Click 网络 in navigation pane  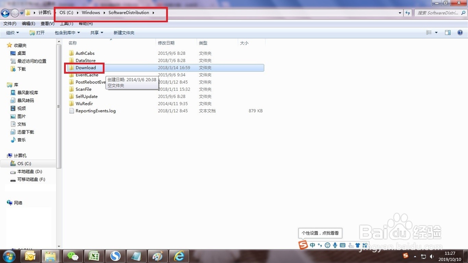18,203
